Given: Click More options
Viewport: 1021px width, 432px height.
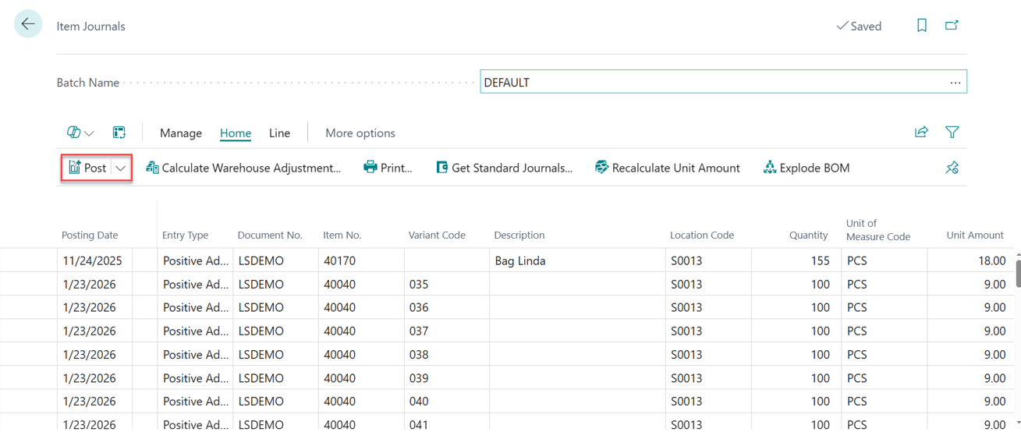Looking at the screenshot, I should click(x=360, y=133).
